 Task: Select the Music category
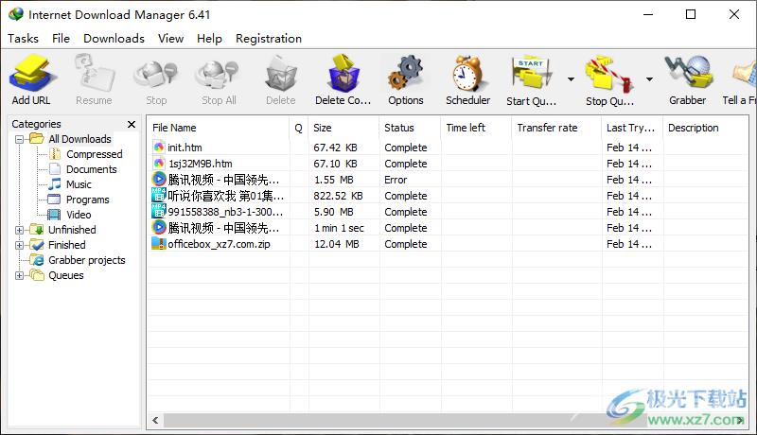pos(79,184)
